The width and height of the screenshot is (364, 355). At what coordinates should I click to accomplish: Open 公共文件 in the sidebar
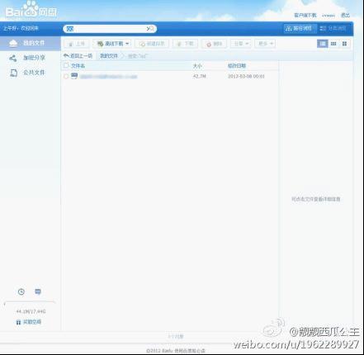click(x=30, y=73)
